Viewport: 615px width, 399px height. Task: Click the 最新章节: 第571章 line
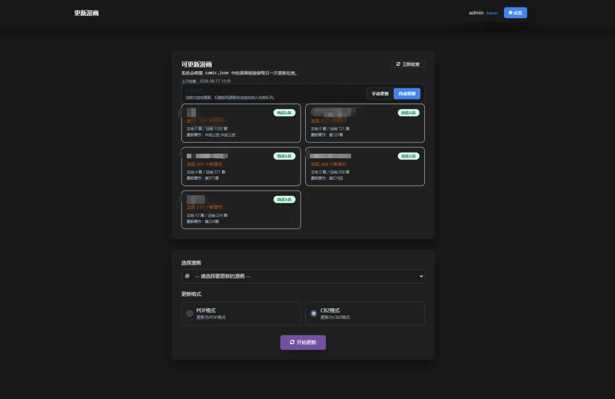coord(203,178)
